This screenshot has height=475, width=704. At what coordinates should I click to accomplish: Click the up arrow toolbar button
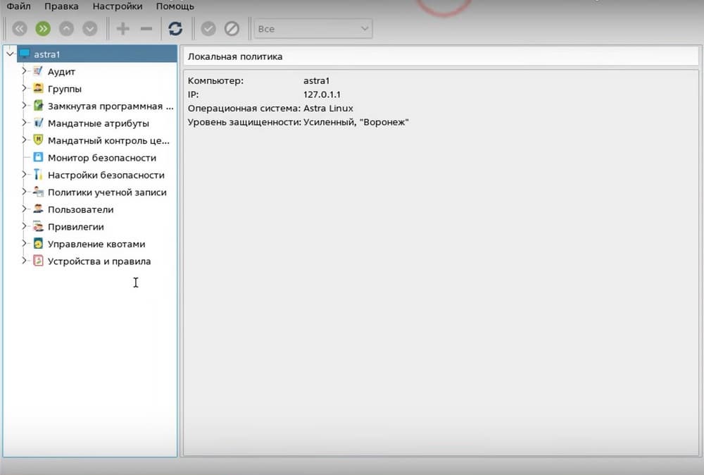(66, 29)
